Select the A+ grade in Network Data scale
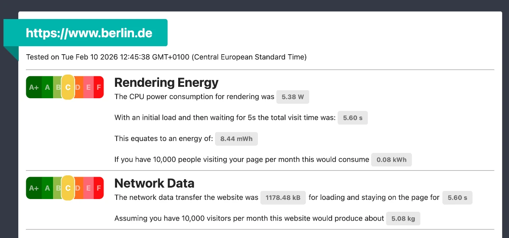509x238 pixels. point(34,188)
